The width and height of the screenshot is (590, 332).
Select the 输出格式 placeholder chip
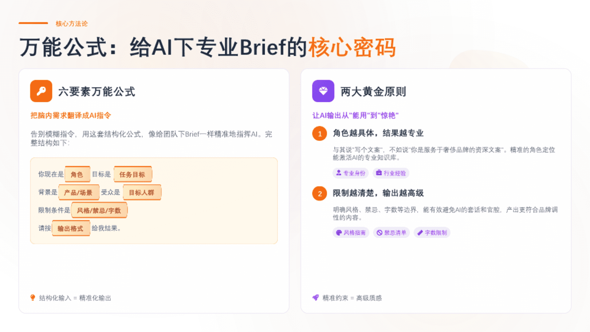pos(71,228)
